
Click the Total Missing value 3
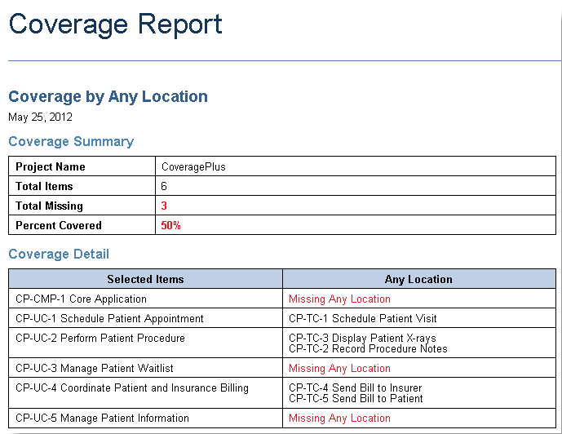pos(164,206)
